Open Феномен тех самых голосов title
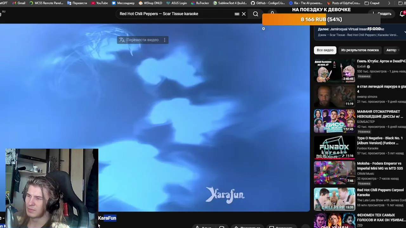406x228 pixels. 381,218
